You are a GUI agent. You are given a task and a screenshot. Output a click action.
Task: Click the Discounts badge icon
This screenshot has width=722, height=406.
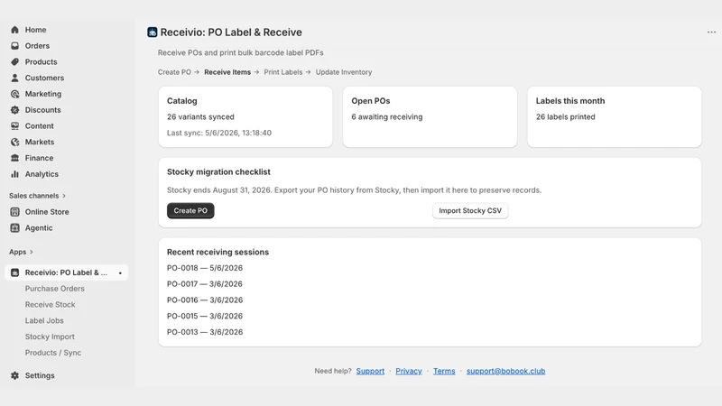pos(14,110)
